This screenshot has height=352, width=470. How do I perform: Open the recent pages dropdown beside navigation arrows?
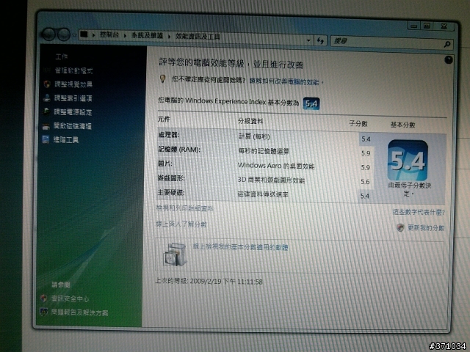click(74, 35)
